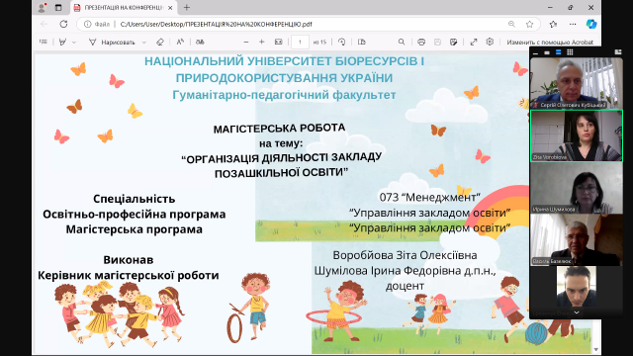The width and height of the screenshot is (633, 356).
Task: Open the zoom indicator in the address bar
Action: click(511, 24)
